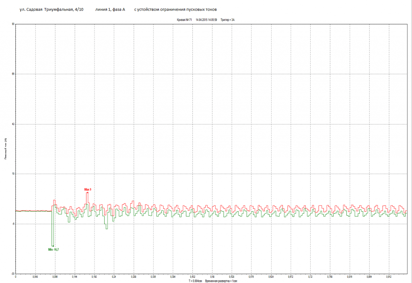The image size is (412, 283).
Task: Click the green 'Min -16,7' marker
Action: 54,250
